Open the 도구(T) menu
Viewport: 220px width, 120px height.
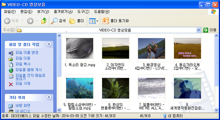coord(83,12)
